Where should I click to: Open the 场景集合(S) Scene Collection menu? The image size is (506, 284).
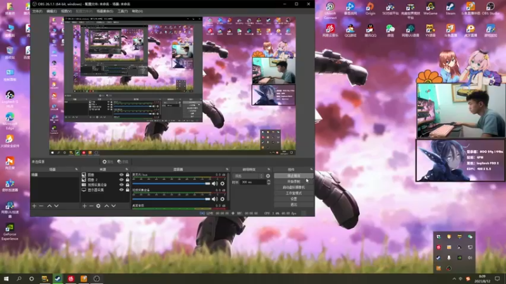tap(105, 11)
